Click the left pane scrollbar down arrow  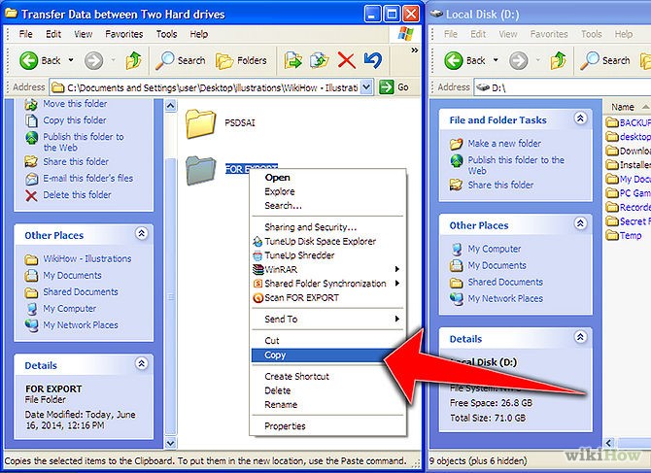[171, 443]
